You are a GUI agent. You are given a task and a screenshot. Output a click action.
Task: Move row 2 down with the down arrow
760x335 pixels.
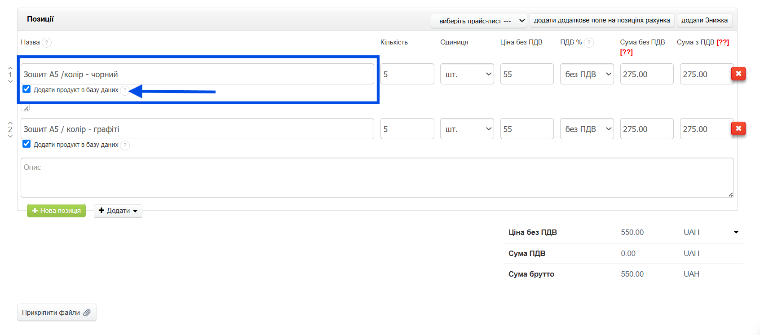coord(10,136)
